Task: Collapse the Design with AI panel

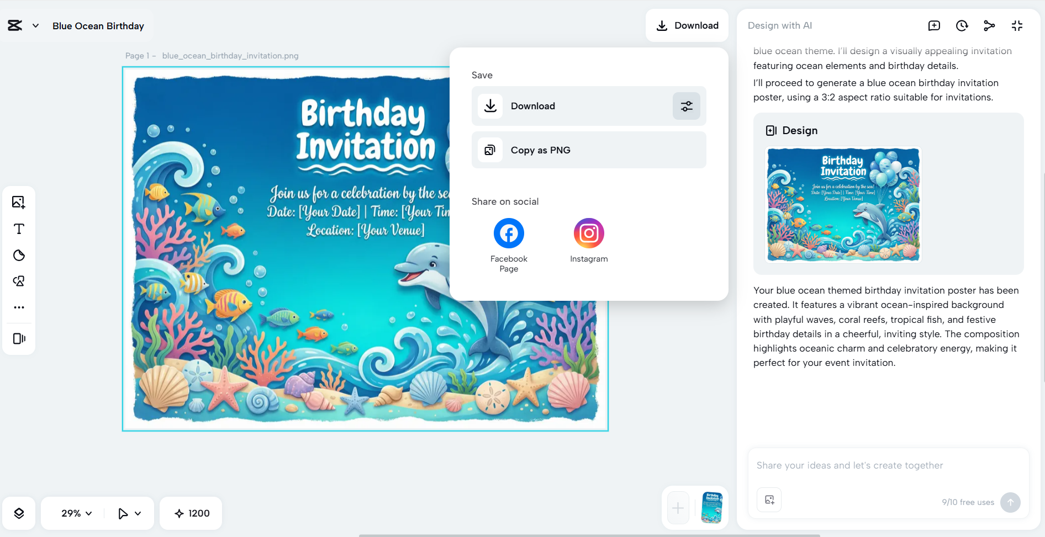Action: click(1017, 25)
